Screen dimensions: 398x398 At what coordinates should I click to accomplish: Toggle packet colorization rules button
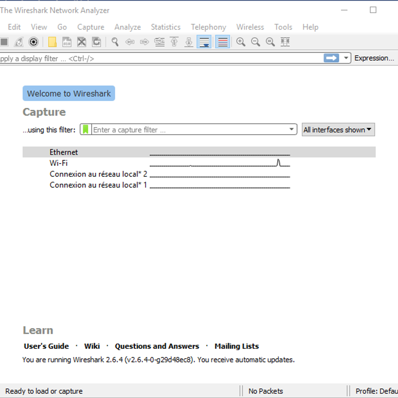(223, 42)
